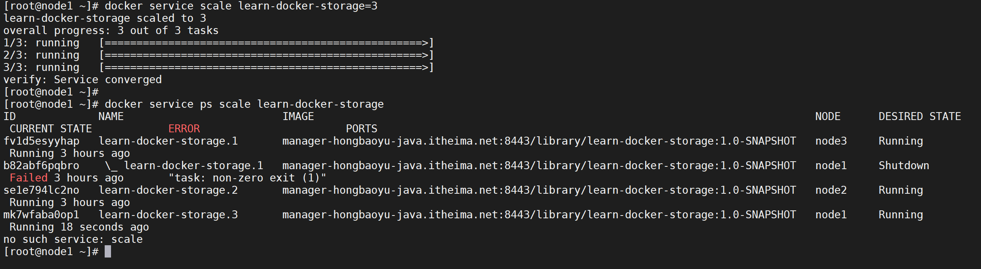Click the node3 entry in NODE column
This screenshot has height=269, width=981.
click(831, 141)
